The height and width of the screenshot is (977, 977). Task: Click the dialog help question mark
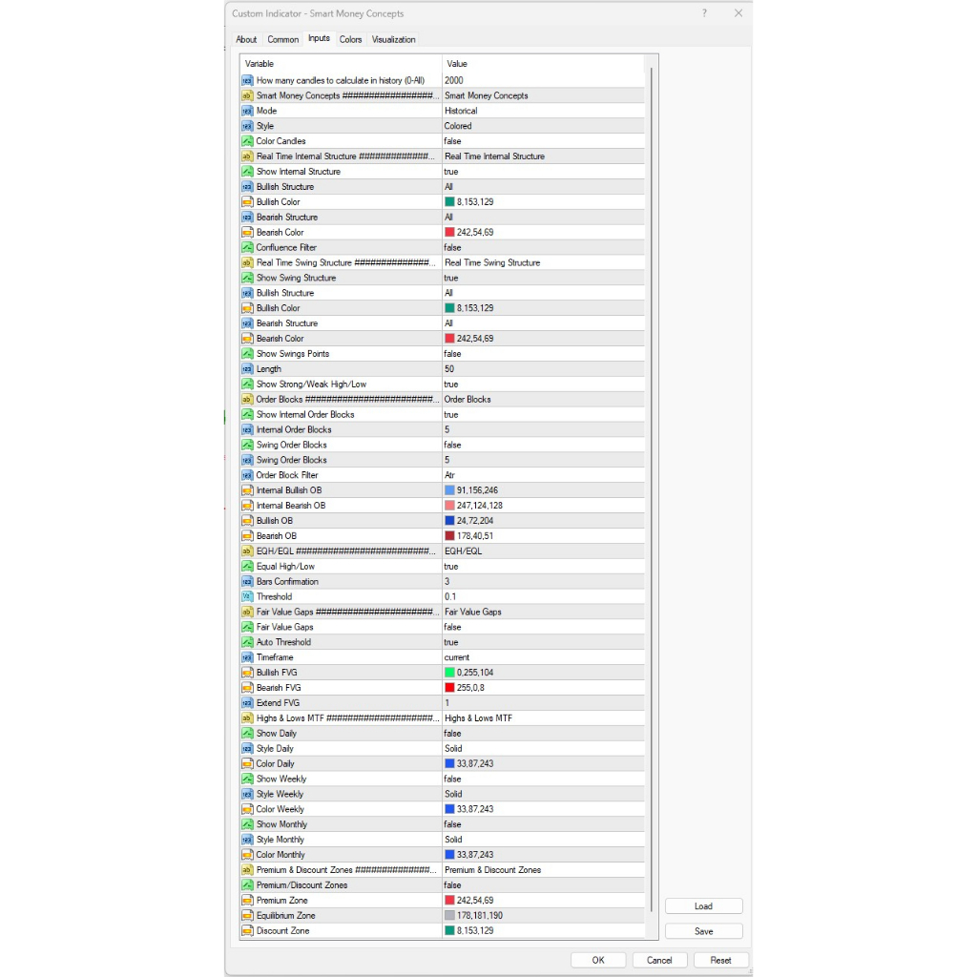(705, 13)
